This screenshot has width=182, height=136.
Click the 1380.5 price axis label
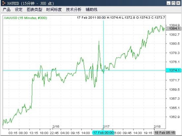pyautogui.click(x=174, y=44)
